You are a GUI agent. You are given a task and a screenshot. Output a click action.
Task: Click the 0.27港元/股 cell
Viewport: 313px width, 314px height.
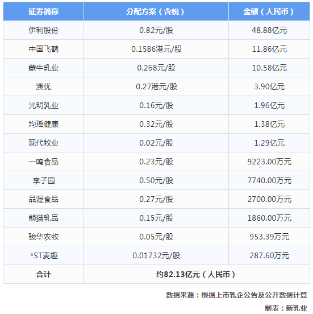tap(156, 86)
